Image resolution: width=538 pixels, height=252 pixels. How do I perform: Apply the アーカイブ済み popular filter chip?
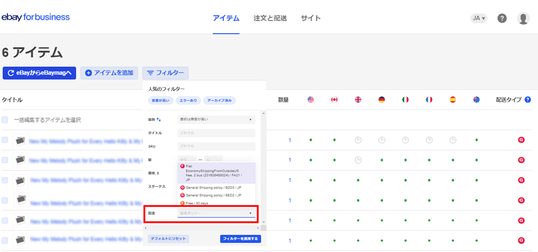[x=220, y=101]
